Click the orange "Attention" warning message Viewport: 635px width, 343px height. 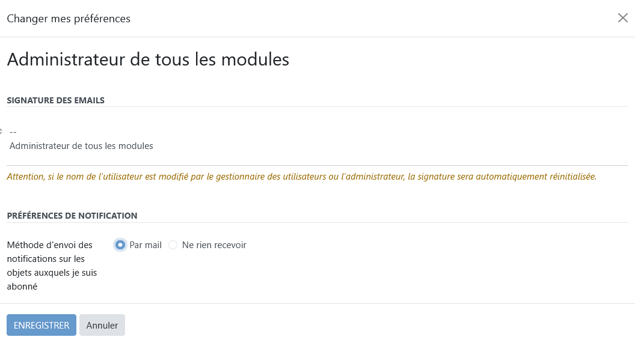coord(301,177)
